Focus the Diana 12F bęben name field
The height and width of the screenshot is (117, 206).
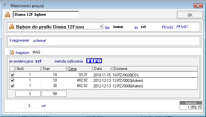pos(46,15)
